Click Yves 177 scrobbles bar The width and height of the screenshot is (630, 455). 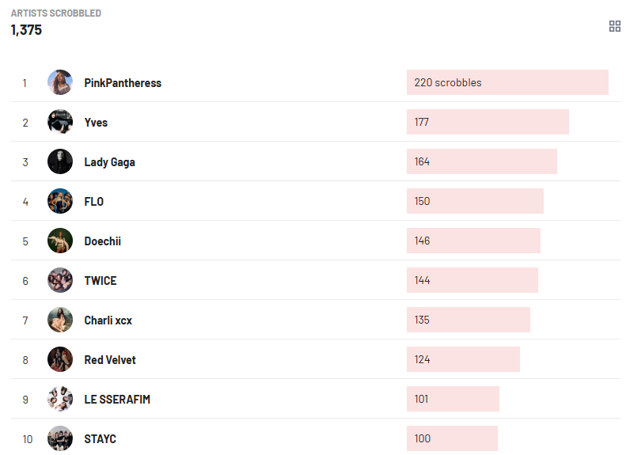pyautogui.click(x=488, y=122)
